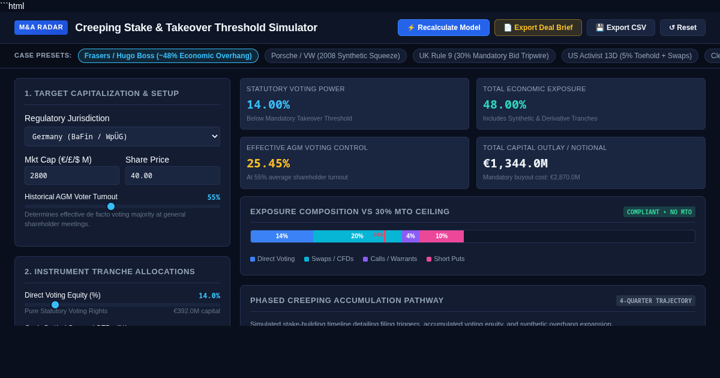Reset the simulator with Reset button
The image size is (720, 378).
tap(683, 28)
